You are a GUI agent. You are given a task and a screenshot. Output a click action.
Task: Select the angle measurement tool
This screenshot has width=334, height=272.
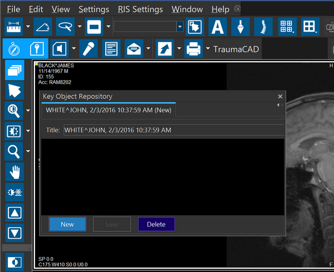pos(43,27)
